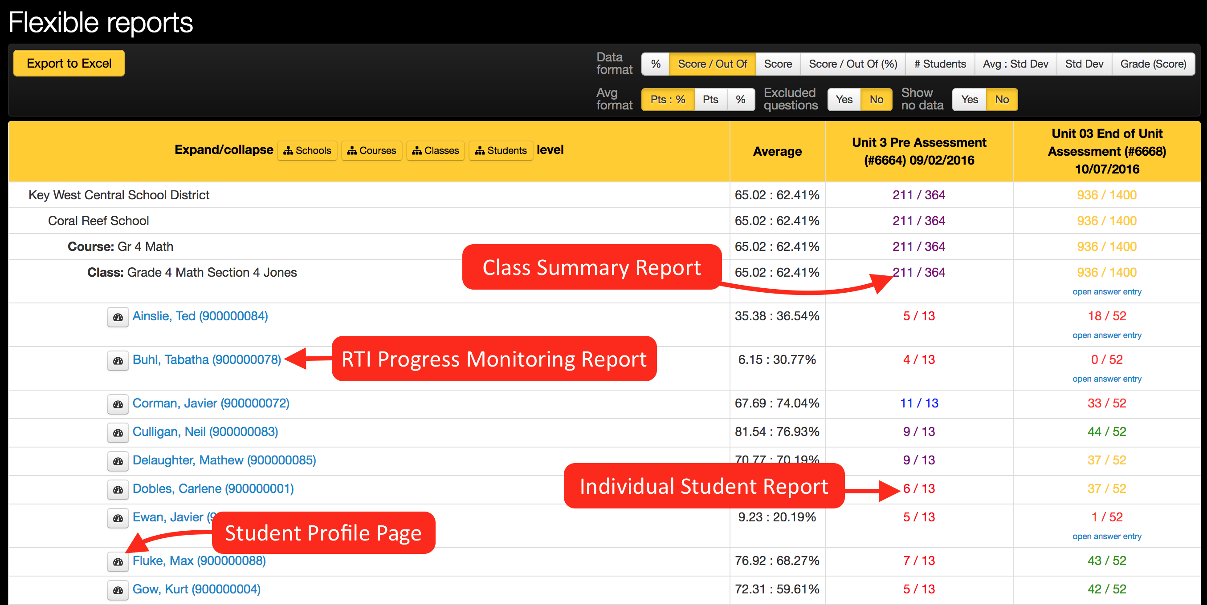Open profile icon beside Fluke, Max
Screen dimensions: 1207x605
[x=118, y=562]
